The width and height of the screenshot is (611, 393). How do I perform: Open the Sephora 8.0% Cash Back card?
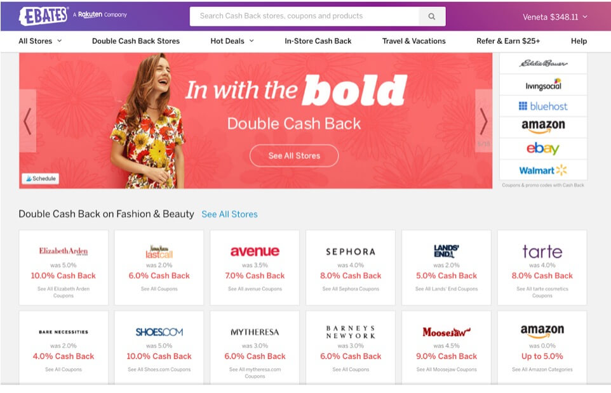(351, 267)
